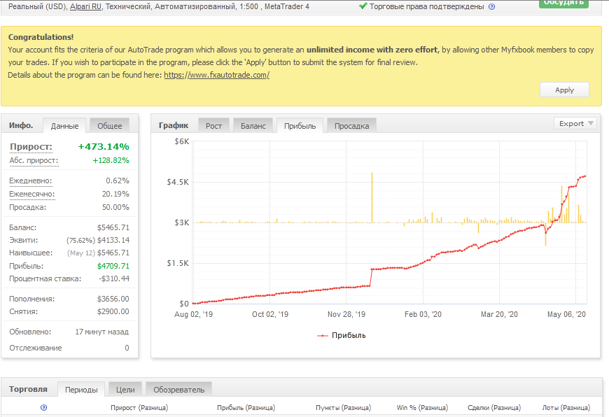This screenshot has width=609, height=417.
Task: Select the Баланс chart tab
Action: [x=253, y=126]
